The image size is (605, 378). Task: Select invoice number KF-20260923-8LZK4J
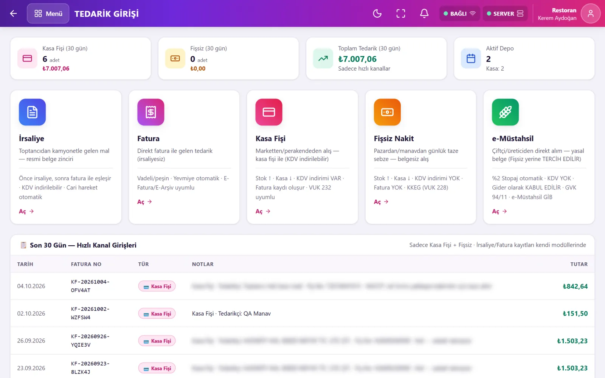point(90,368)
